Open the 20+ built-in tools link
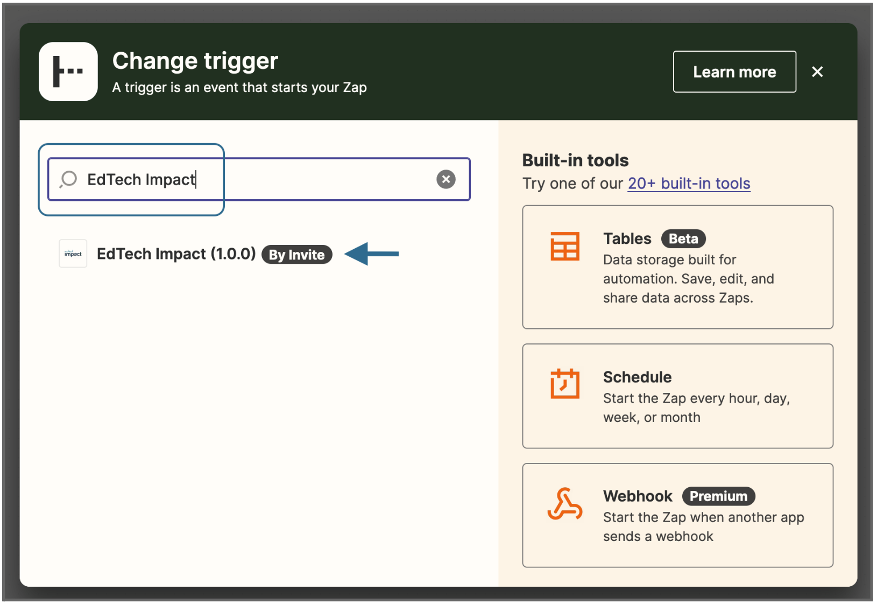This screenshot has width=877, height=604. (x=689, y=184)
